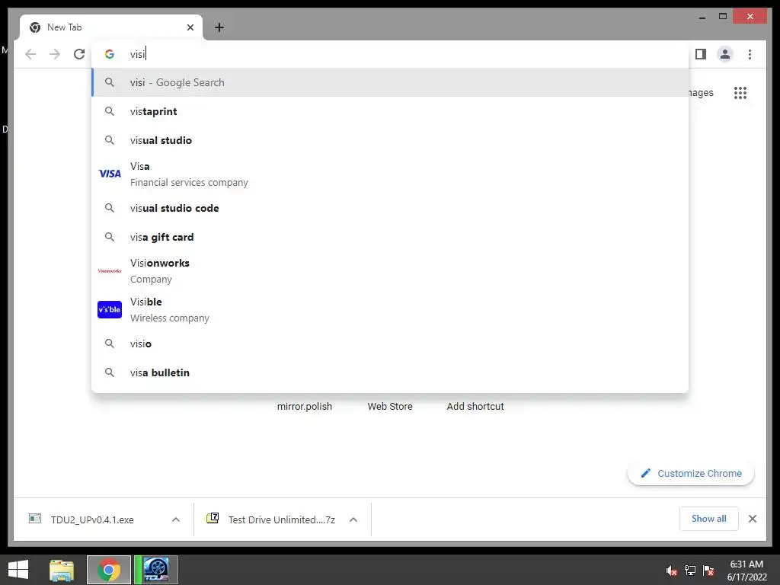Click magnifier icon beside visio

[110, 344]
